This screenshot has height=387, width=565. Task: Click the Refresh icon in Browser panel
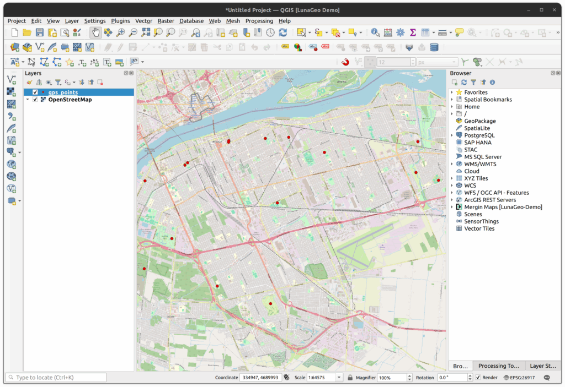[x=464, y=82]
